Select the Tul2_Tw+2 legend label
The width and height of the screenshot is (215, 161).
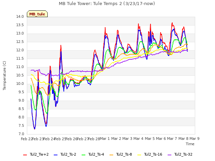(x=39, y=154)
